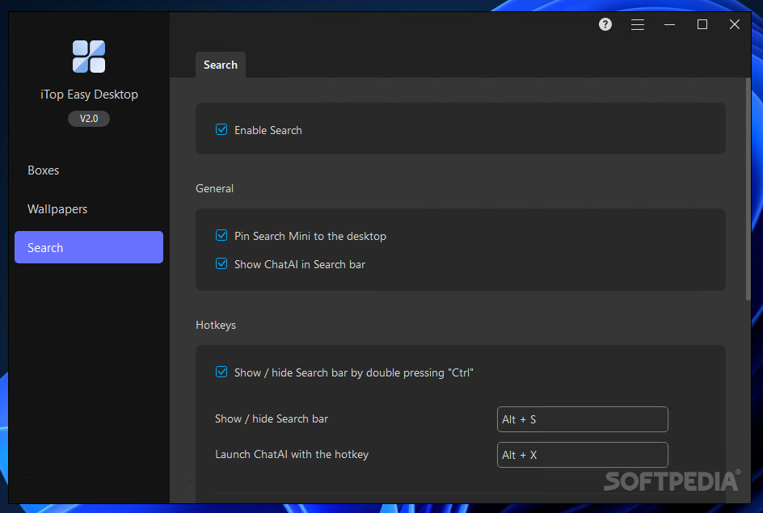Click the iTop Easy Desktop logo

[x=89, y=57]
